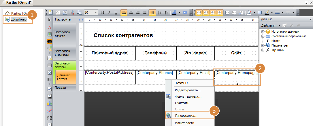Select the chart tool in toolbox
This screenshot has height=126, width=313.
(50, 103)
